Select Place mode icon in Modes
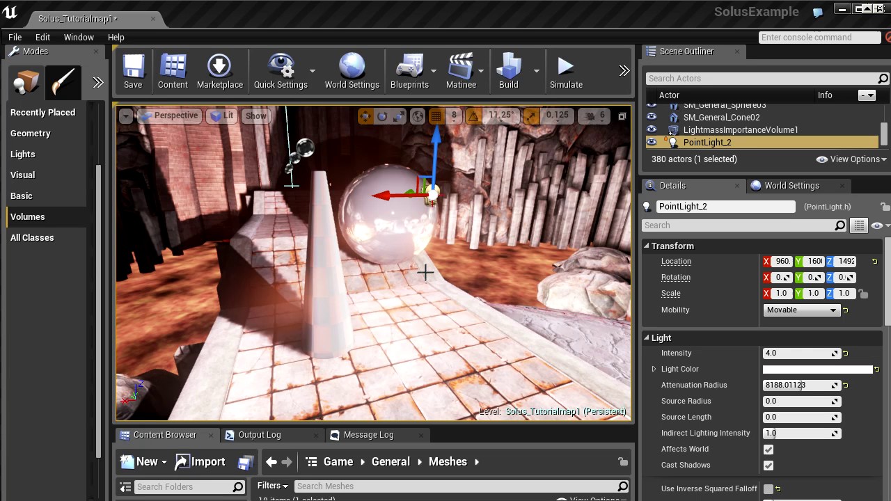891x501 pixels. (26, 83)
